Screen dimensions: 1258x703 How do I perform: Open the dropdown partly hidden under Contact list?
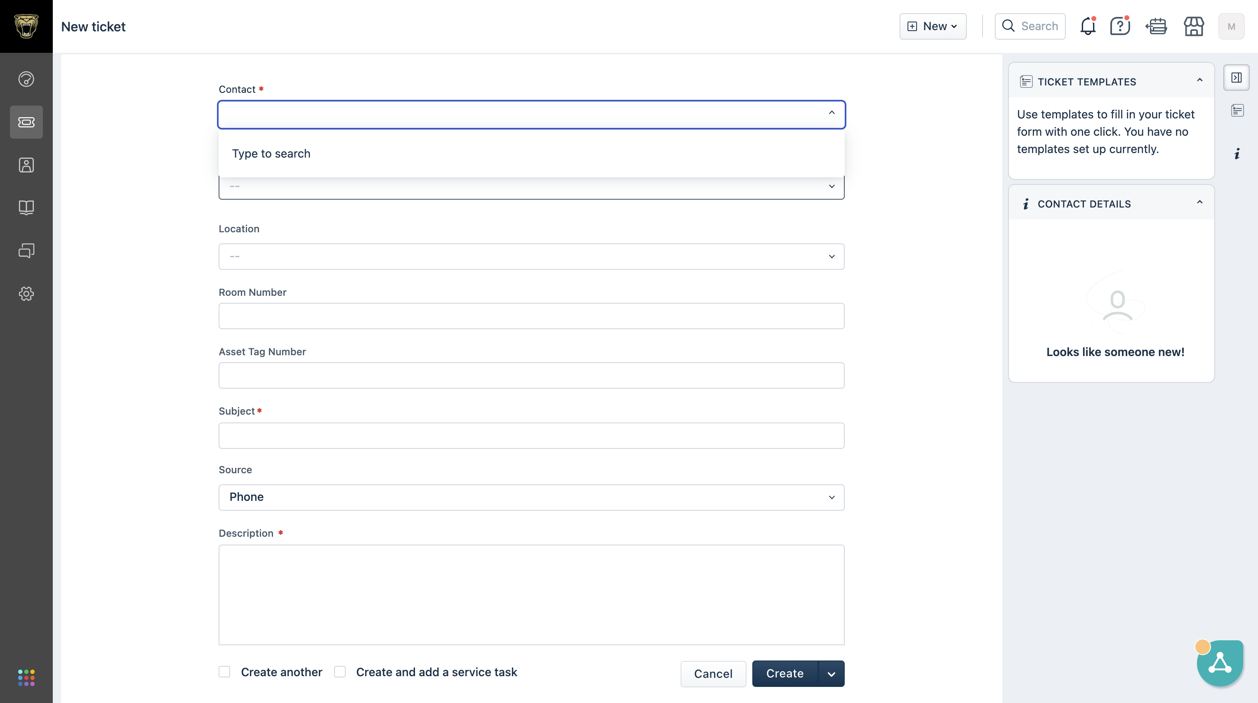(x=531, y=187)
